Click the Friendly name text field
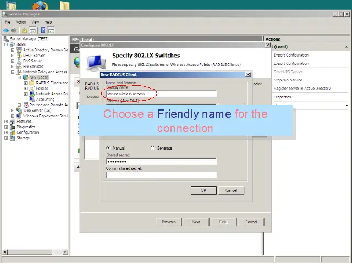Screen dimensions: 352x264 click(x=161, y=94)
